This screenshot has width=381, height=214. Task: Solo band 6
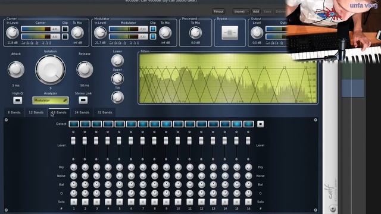point(131,202)
